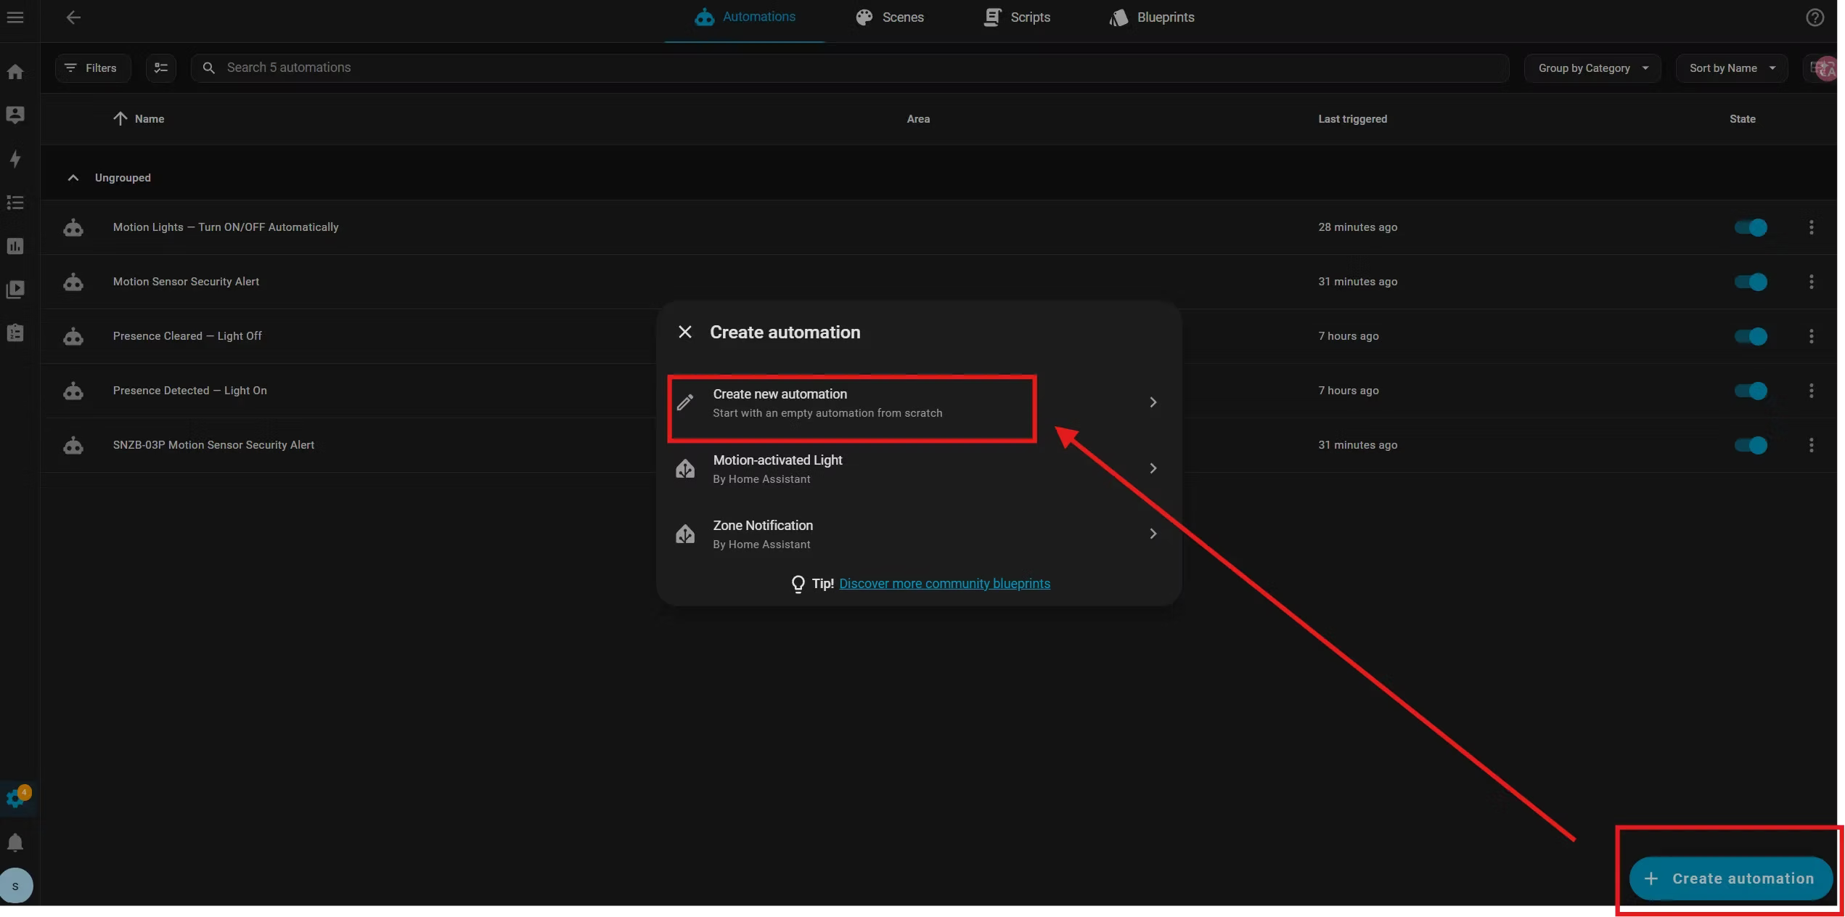Open Settings gear icon with notification badge
The height and width of the screenshot is (917, 1845).
click(x=17, y=798)
